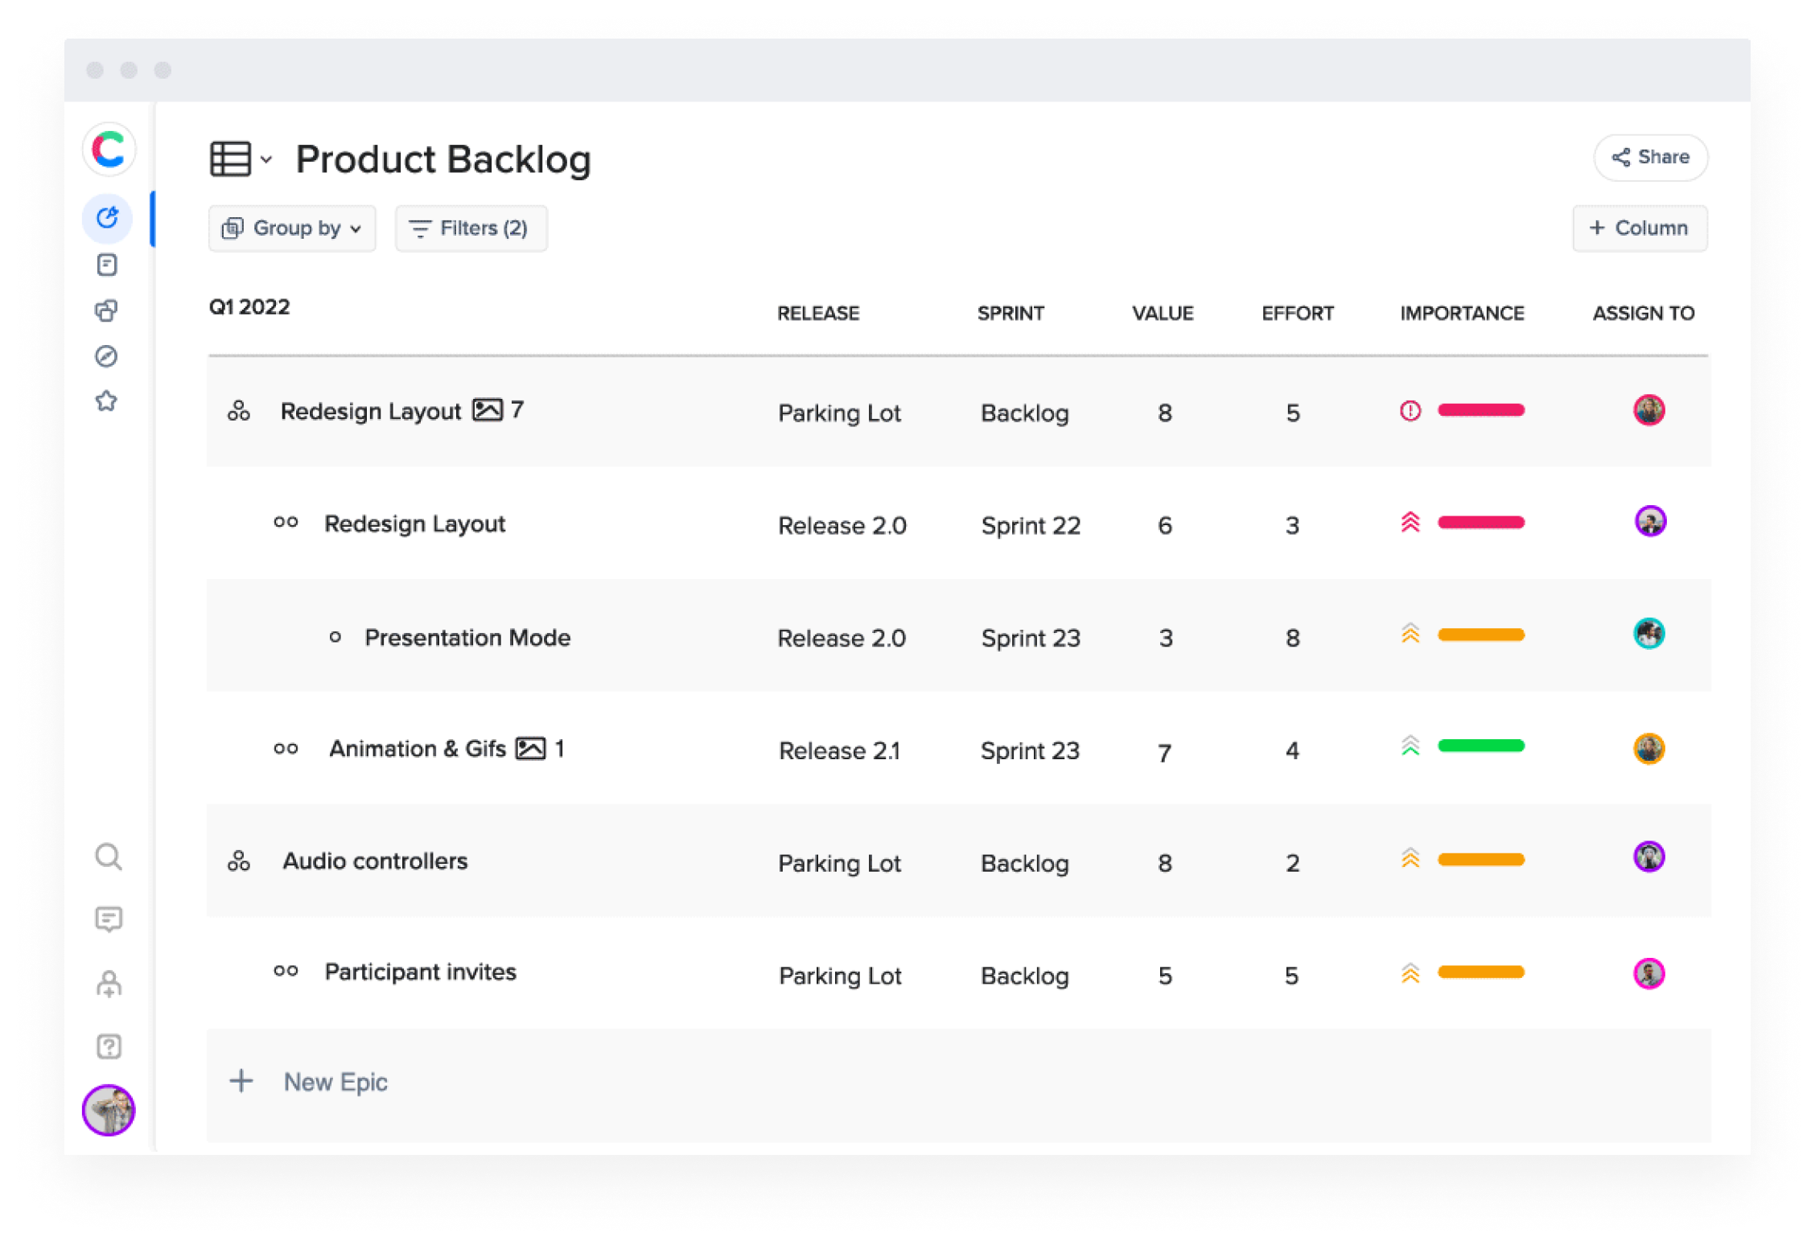Click the invite user icon in sidebar
Screen dimensions: 1815x1245
click(109, 983)
